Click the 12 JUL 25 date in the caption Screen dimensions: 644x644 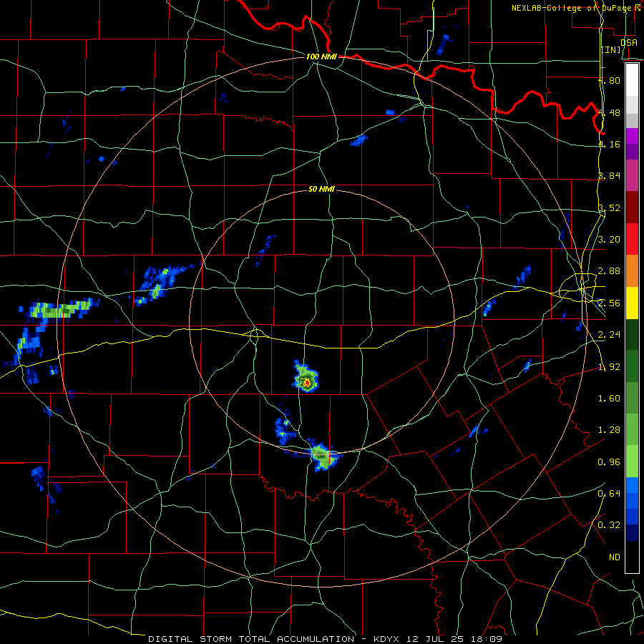click(435, 639)
